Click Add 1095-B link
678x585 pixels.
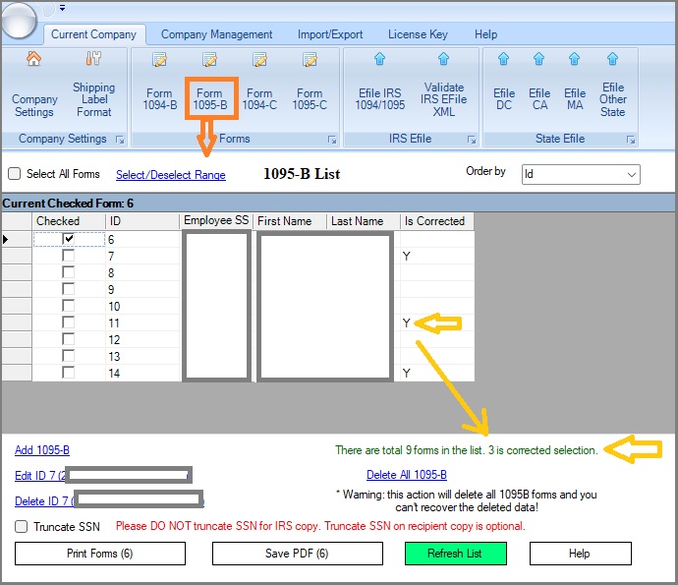click(x=42, y=450)
